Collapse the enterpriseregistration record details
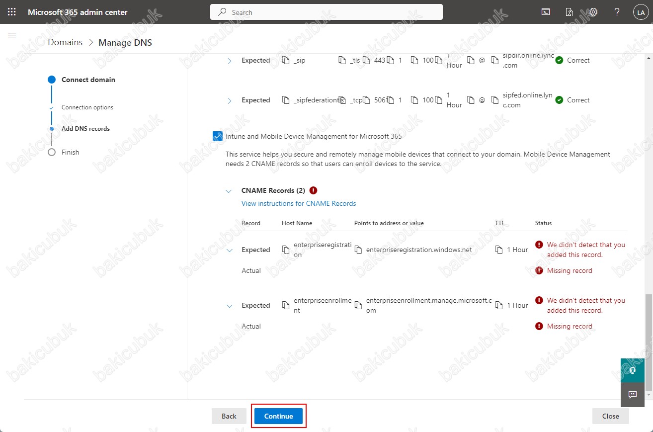Screen dimensions: 653x432 coord(229,250)
